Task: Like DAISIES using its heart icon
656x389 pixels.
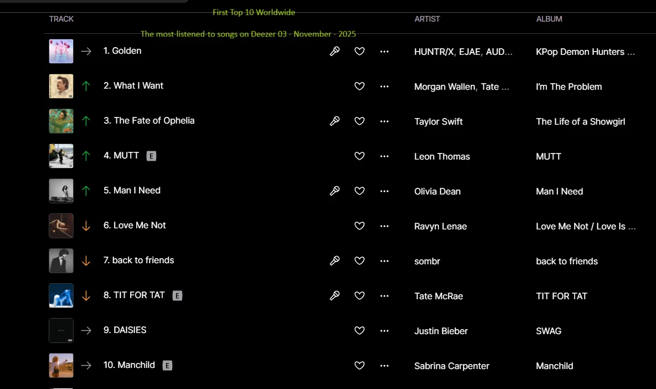Action: (359, 330)
